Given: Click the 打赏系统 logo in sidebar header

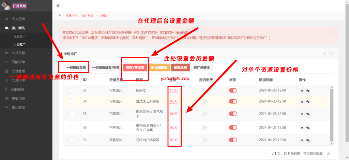Looking at the screenshot, I should [x=19, y=6].
